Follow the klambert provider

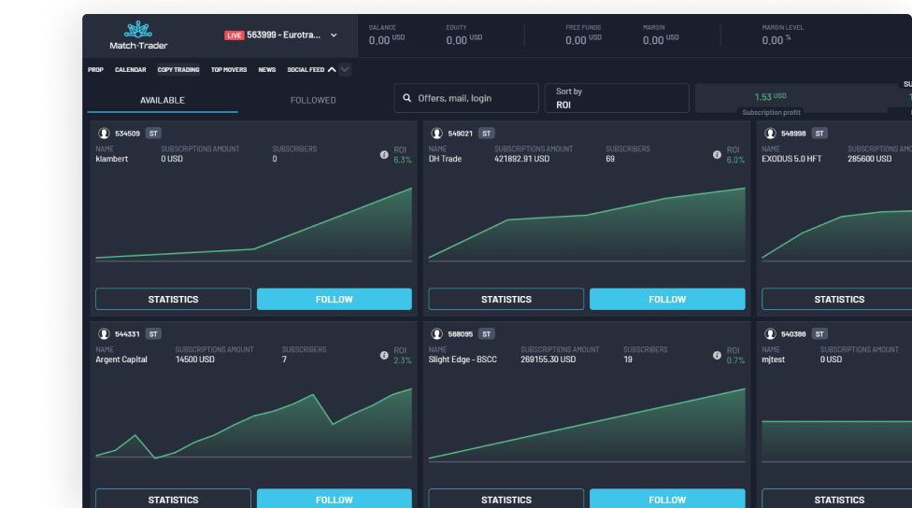click(334, 300)
